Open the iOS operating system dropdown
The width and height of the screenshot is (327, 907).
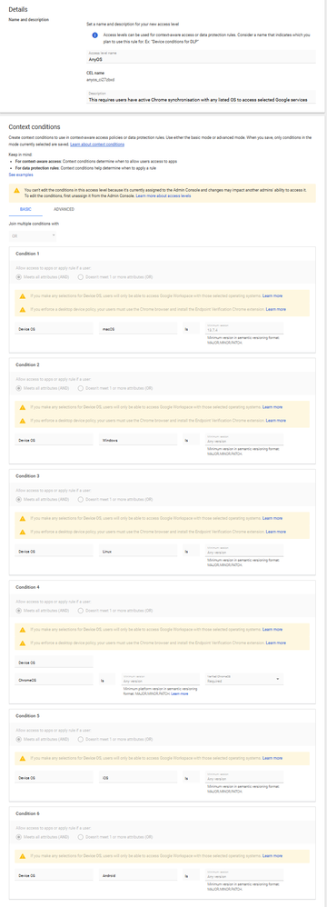(138, 777)
